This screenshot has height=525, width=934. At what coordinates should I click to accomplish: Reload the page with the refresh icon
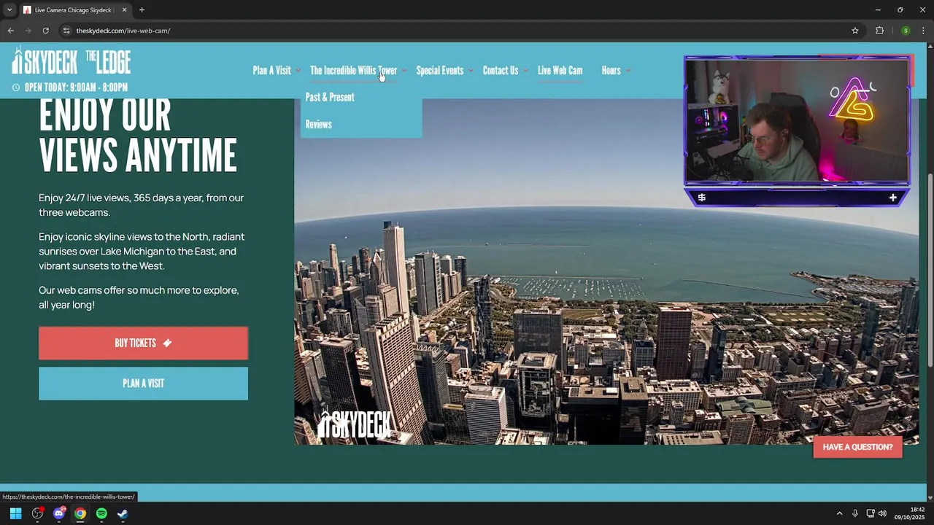[x=45, y=31]
